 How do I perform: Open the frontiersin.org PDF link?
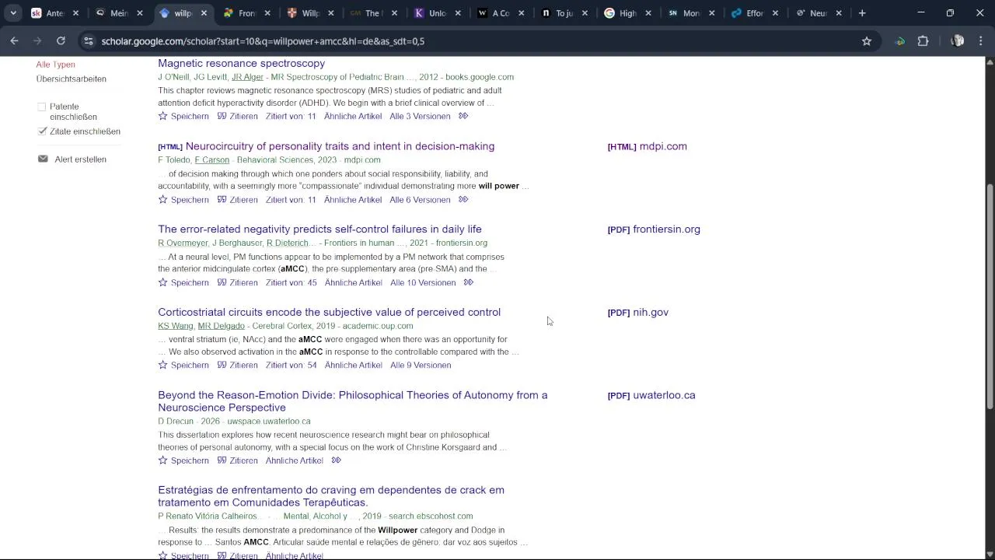[654, 229]
